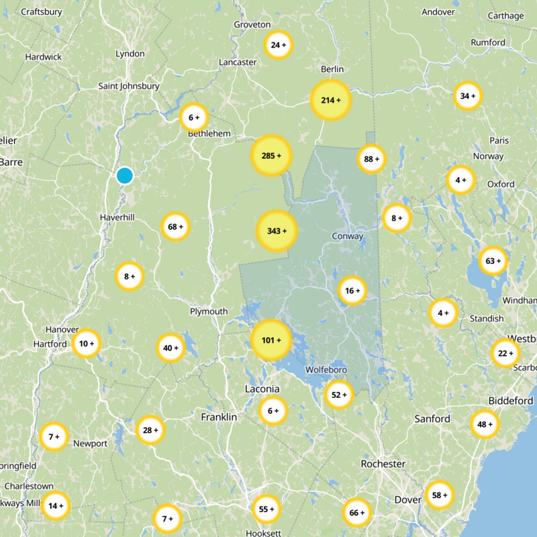
Task: Open the 4+ cluster near Standish
Action: tap(443, 313)
